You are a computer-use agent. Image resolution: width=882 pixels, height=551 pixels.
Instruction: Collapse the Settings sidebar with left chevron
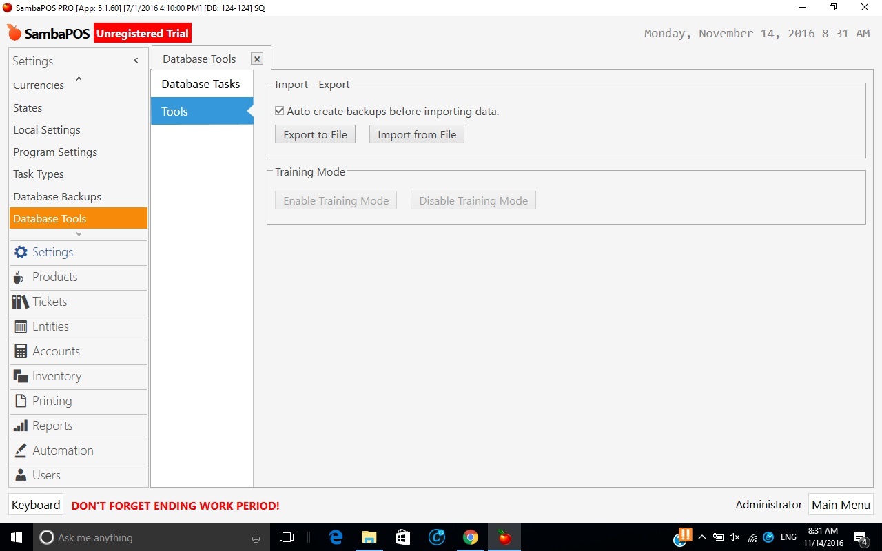pyautogui.click(x=136, y=61)
